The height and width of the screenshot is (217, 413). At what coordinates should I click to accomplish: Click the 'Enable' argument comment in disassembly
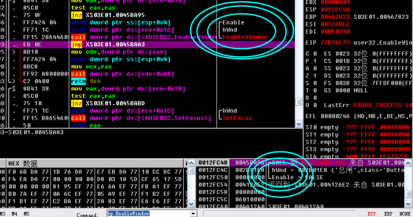coord(233,22)
